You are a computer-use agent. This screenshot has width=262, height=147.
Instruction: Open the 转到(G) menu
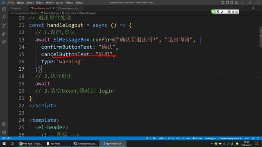click(50, 3)
